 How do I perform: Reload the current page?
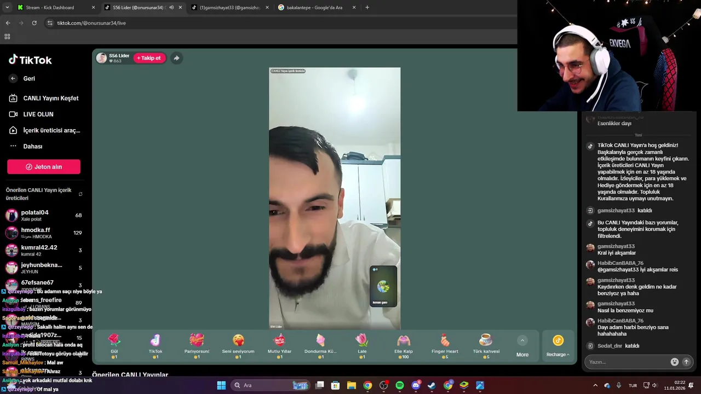(x=34, y=23)
